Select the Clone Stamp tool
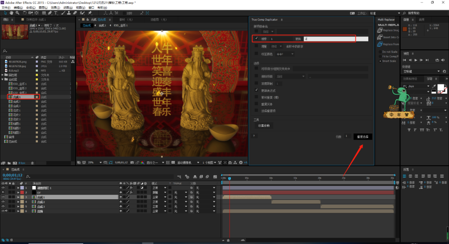The image size is (449, 244). [x=69, y=13]
